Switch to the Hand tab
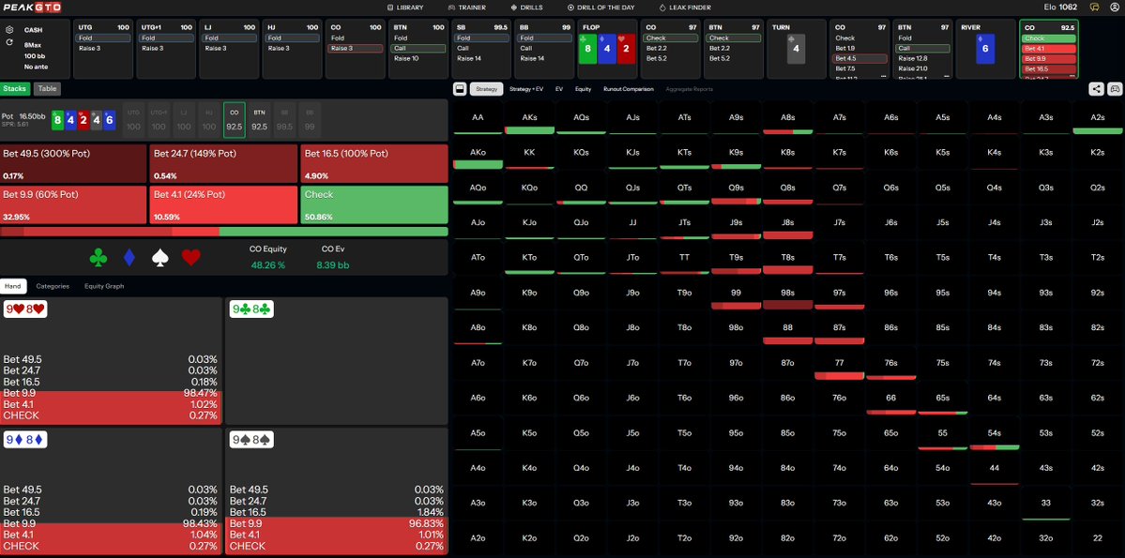The height and width of the screenshot is (558, 1125). tap(13, 286)
